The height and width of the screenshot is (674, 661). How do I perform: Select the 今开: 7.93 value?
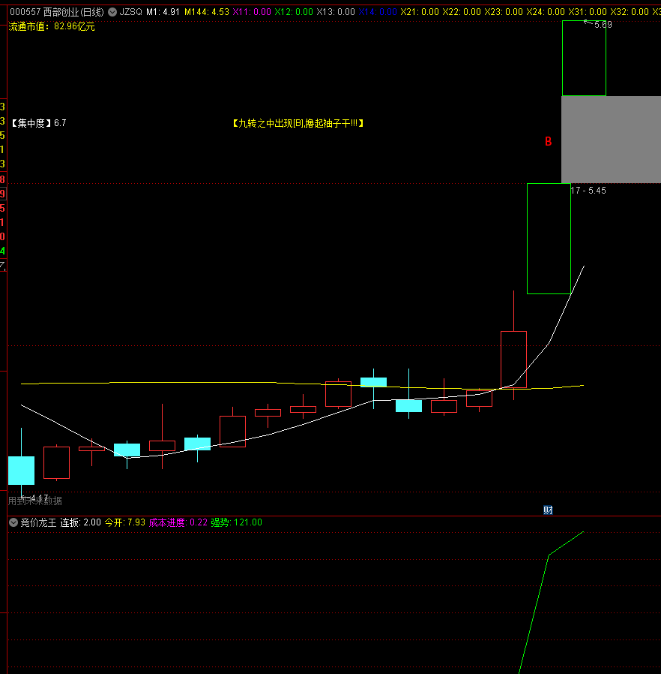pos(125,522)
